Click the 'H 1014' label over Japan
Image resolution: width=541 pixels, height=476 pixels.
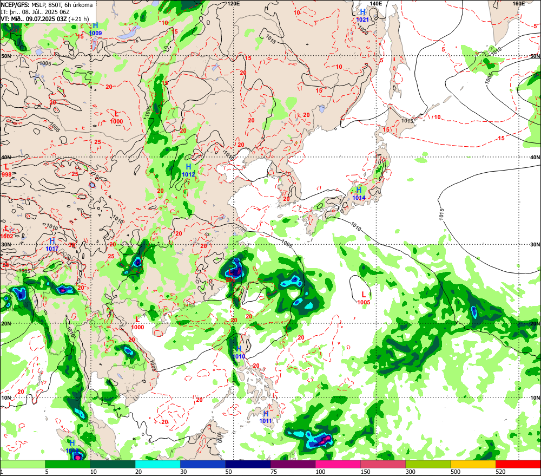[x=359, y=194]
